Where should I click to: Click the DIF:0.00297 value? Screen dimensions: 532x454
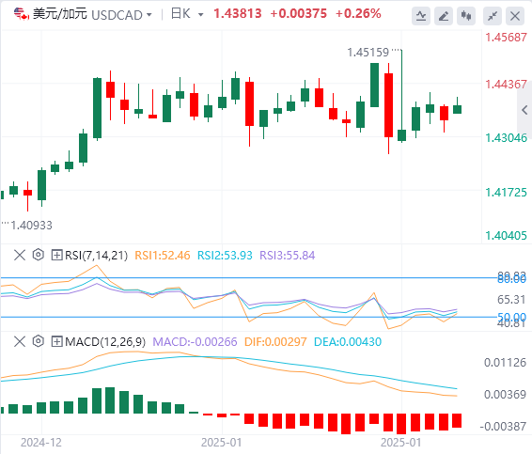[x=275, y=342]
